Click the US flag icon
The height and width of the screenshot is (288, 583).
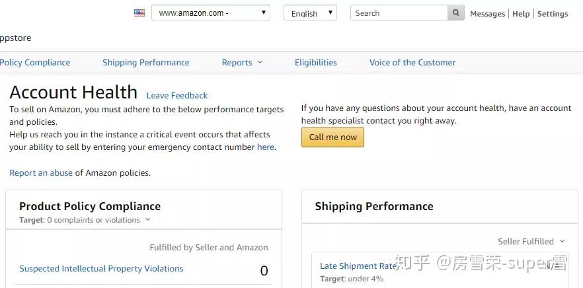(x=139, y=13)
